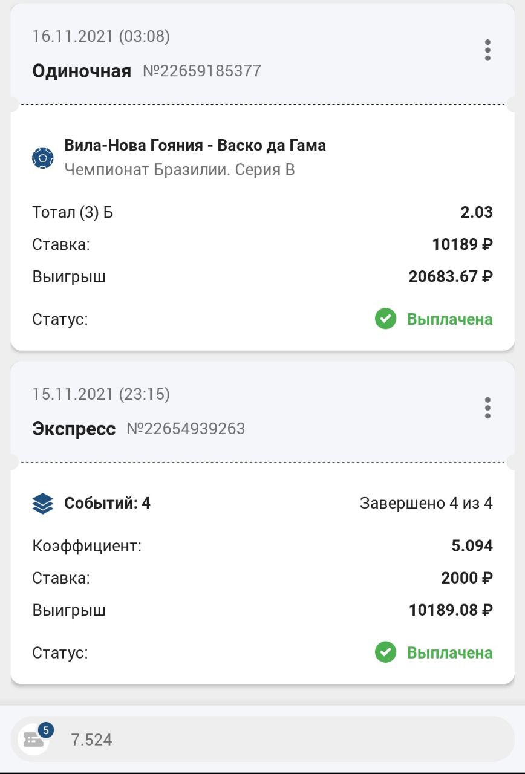Open the Вила-Нова Гояния - Васко да Гама match
Viewport: 525px width, 774px height.
(195, 146)
